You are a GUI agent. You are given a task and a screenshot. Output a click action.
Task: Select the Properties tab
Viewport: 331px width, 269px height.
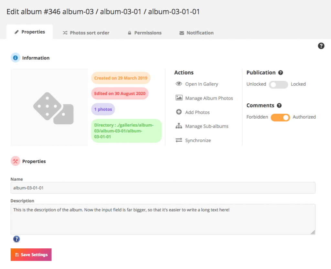(30, 32)
